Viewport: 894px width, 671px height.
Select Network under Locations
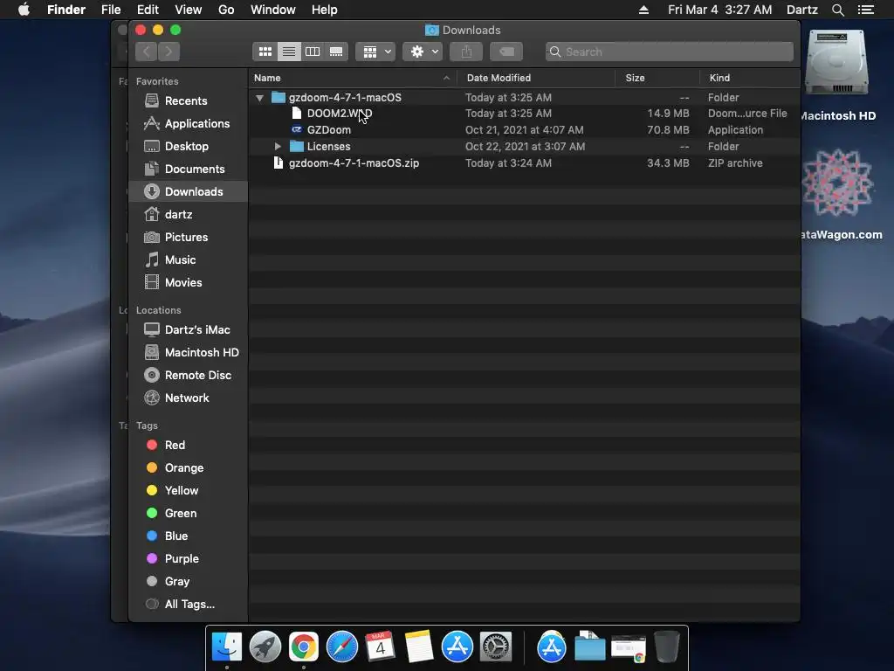coord(189,398)
